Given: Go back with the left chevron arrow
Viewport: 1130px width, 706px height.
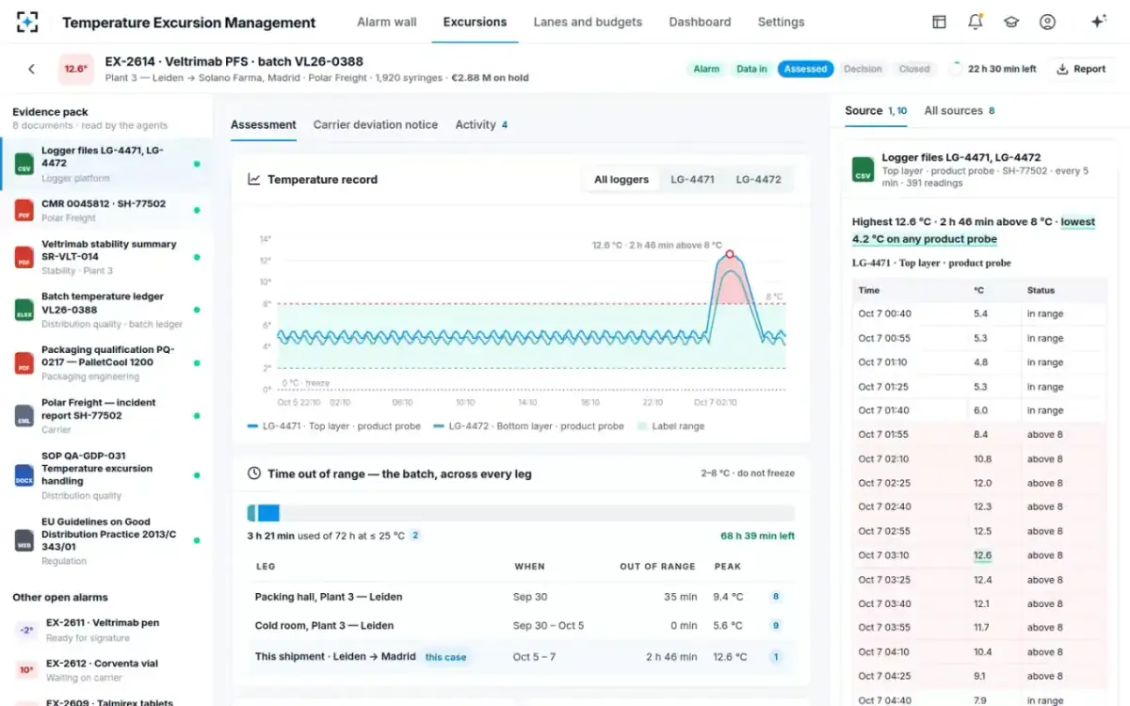Looking at the screenshot, I should pyautogui.click(x=31, y=69).
